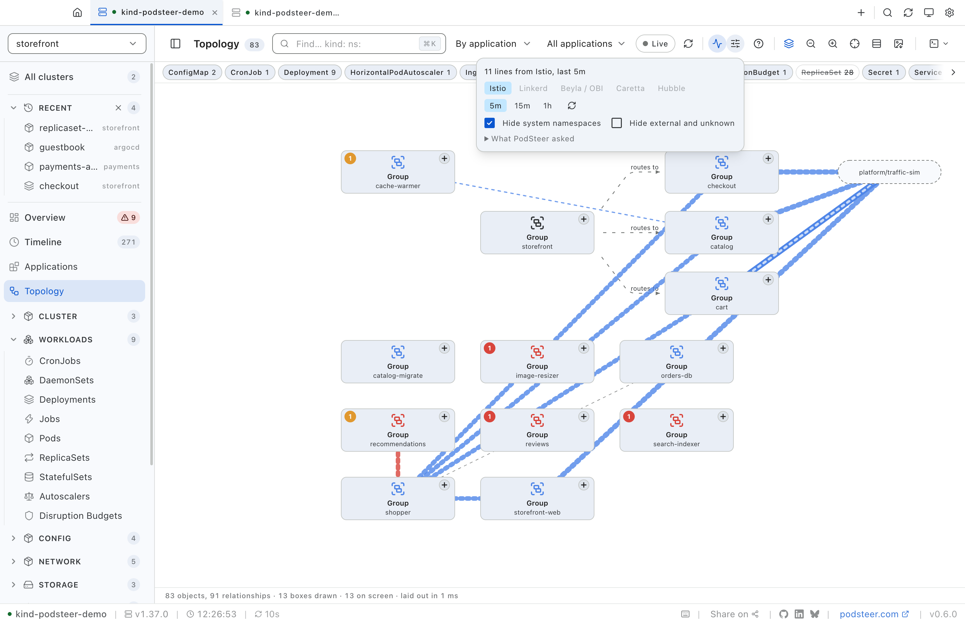Open the storefront namespace dropdown

[77, 44]
